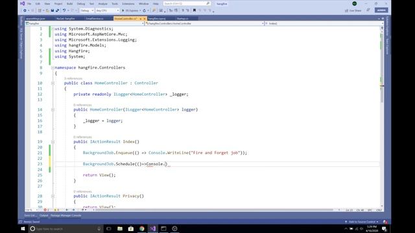Click the browser refresh icon in toolbar
The height and width of the screenshot is (233, 415).
[x=145, y=10]
